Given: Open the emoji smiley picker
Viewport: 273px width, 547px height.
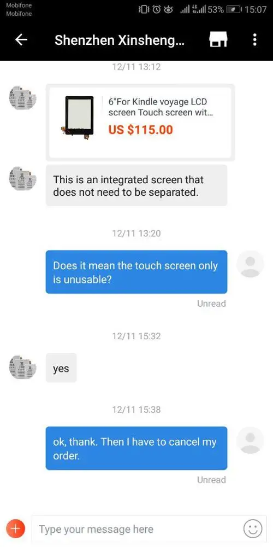Looking at the screenshot, I should tap(252, 528).
